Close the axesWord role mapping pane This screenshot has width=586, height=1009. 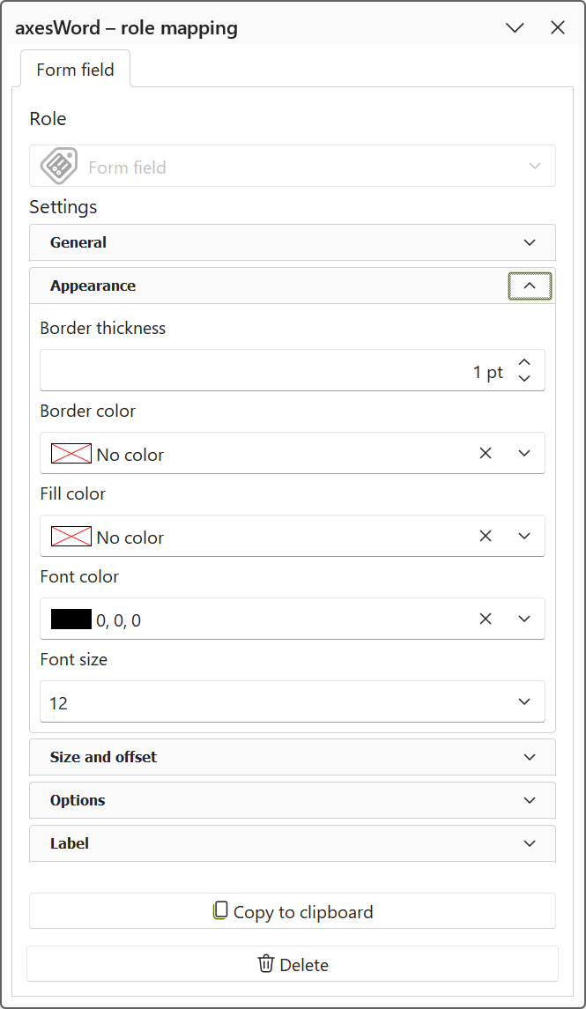(558, 27)
